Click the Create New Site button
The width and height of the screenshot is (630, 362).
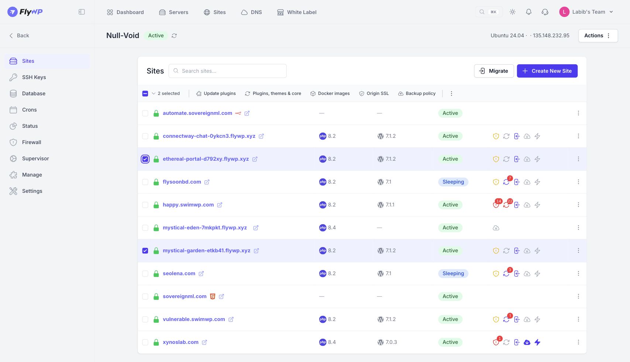point(547,71)
